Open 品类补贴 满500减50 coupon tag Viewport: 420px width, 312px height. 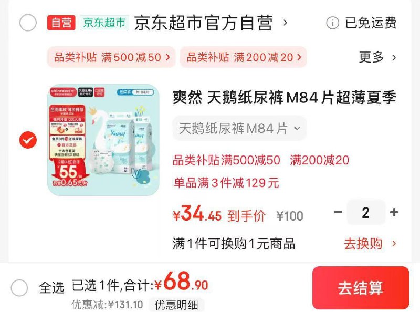click(x=111, y=57)
